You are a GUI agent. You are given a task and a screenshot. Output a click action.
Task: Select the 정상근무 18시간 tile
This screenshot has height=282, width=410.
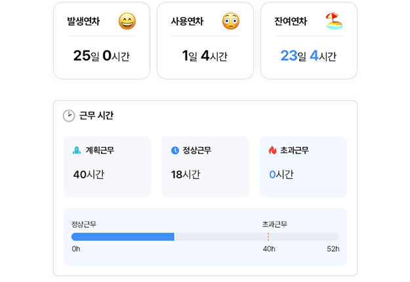tap(205, 167)
